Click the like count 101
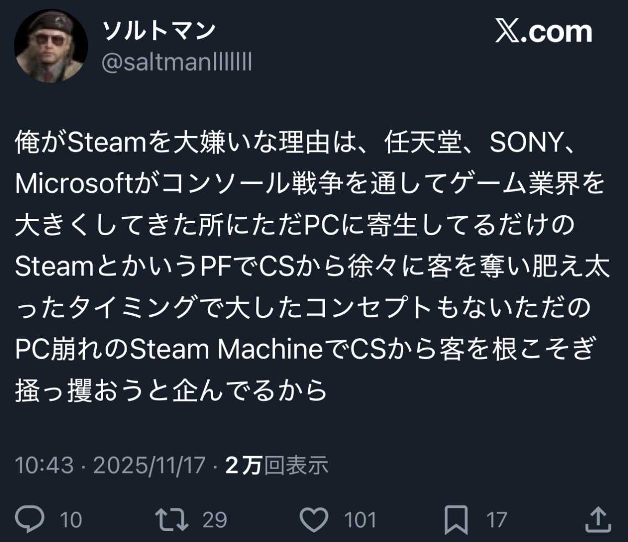This screenshot has width=628, height=542. (x=360, y=520)
